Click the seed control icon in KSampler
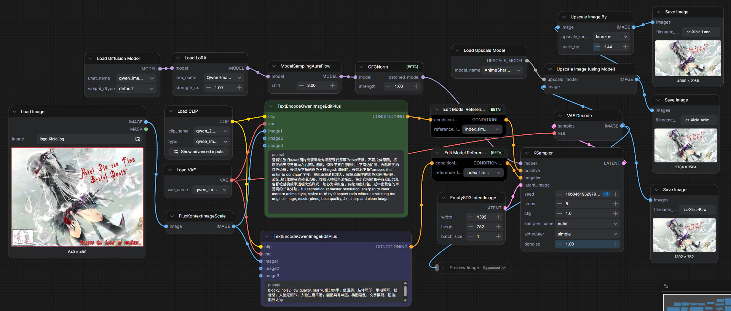This screenshot has width=731, height=311. pyautogui.click(x=606, y=194)
